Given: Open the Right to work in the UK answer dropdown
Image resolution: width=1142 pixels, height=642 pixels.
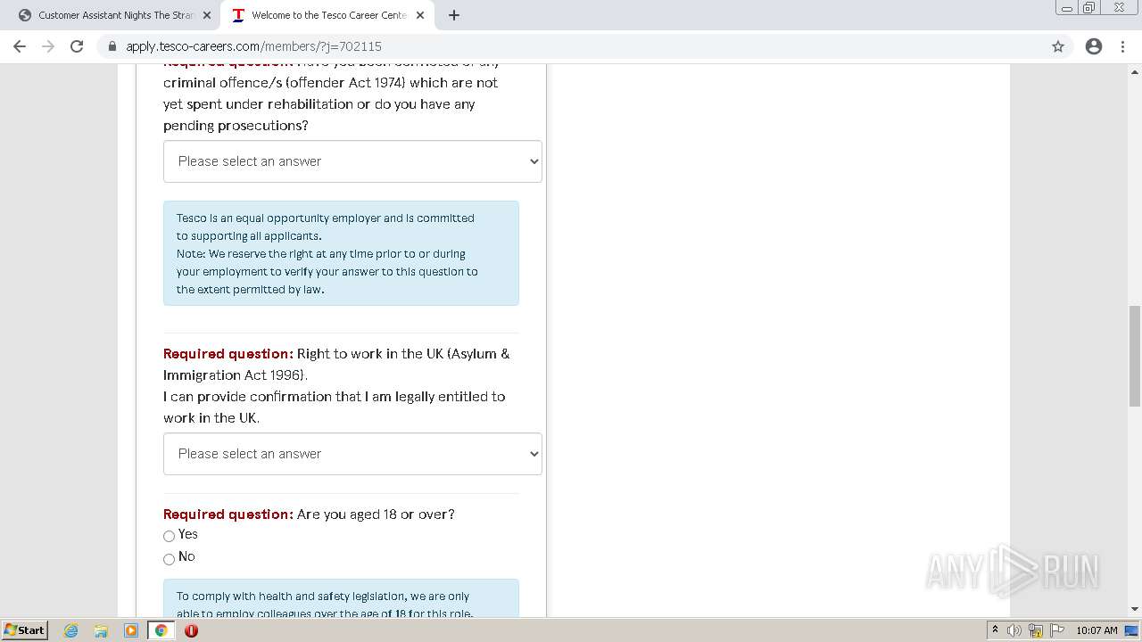Looking at the screenshot, I should (x=352, y=454).
